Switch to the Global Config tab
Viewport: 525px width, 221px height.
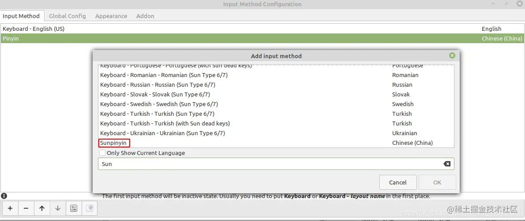pos(67,16)
